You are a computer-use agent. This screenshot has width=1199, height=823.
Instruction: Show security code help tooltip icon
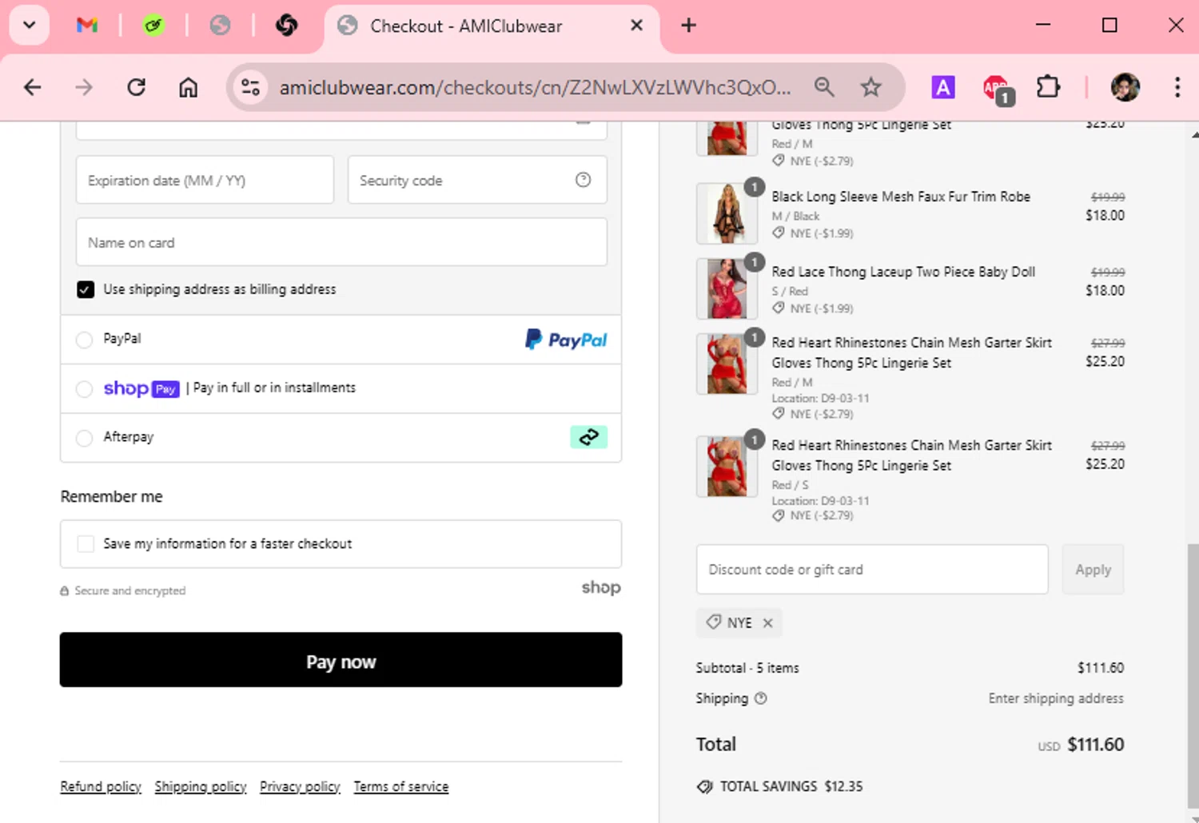(x=584, y=180)
